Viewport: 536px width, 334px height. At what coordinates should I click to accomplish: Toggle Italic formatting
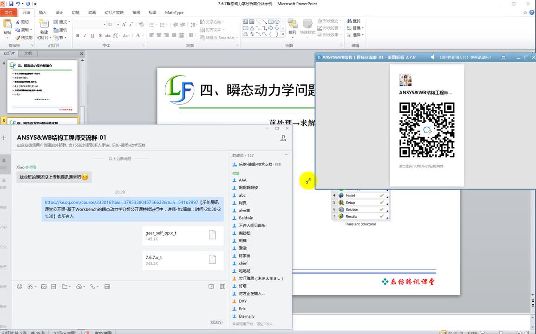tap(85, 36)
